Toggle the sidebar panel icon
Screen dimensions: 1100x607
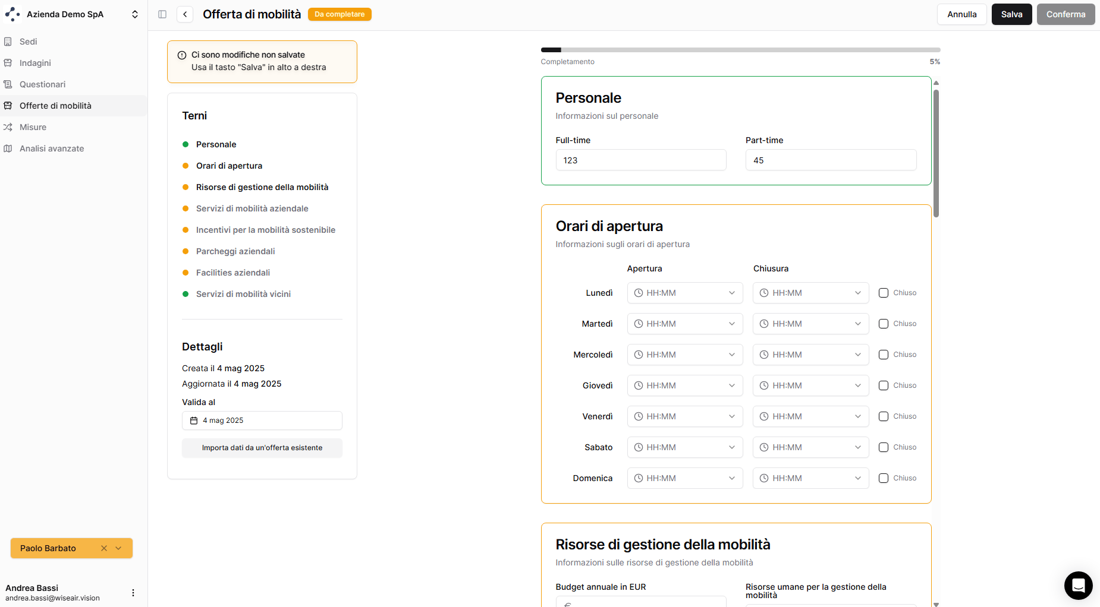coord(162,14)
